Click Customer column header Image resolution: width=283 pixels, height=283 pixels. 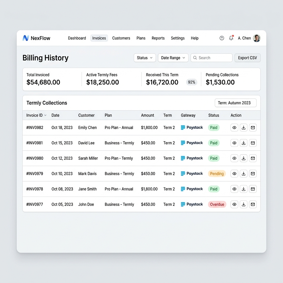(x=86, y=115)
